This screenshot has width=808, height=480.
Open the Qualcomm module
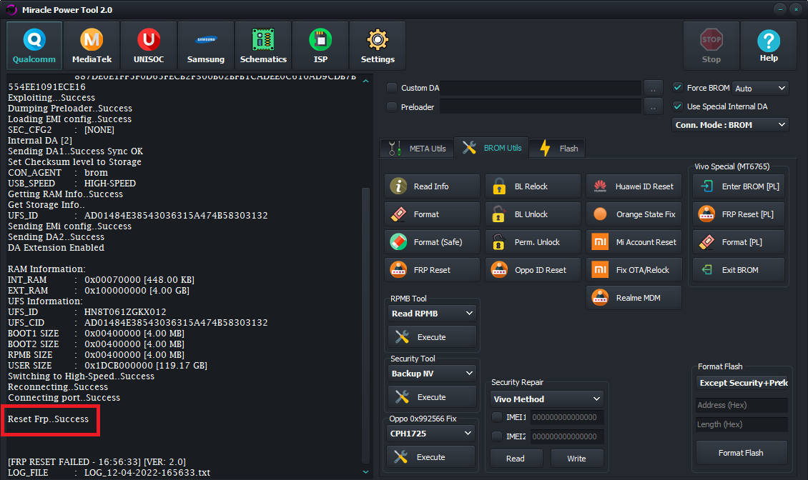point(34,46)
